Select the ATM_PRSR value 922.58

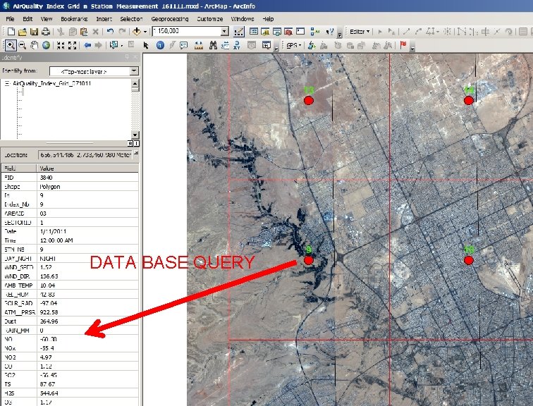click(x=49, y=312)
